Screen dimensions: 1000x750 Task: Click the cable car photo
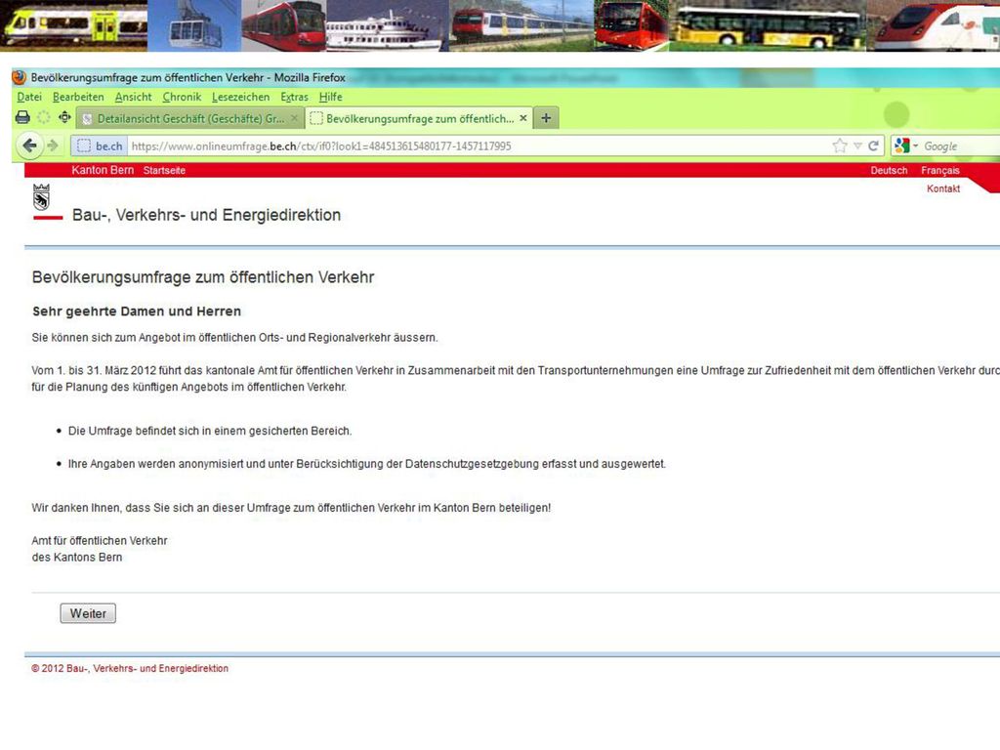coord(194,25)
